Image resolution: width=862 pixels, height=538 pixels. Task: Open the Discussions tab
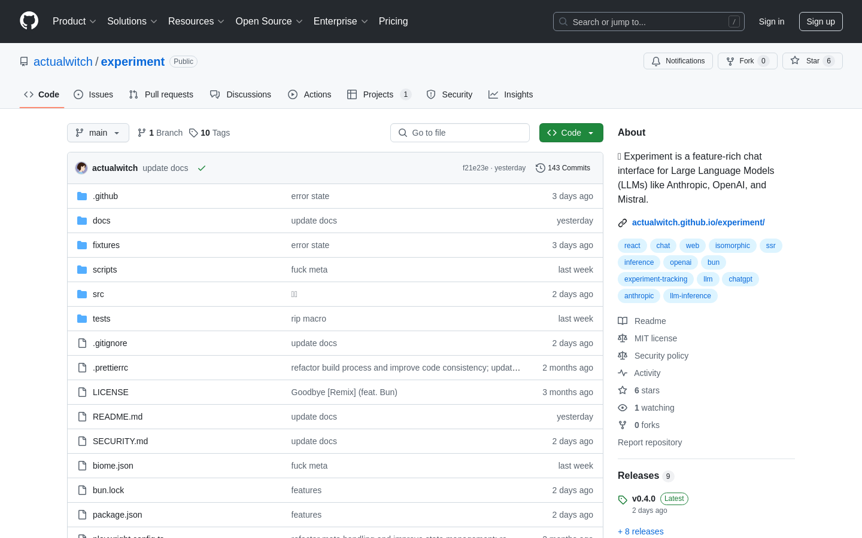pyautogui.click(x=241, y=94)
